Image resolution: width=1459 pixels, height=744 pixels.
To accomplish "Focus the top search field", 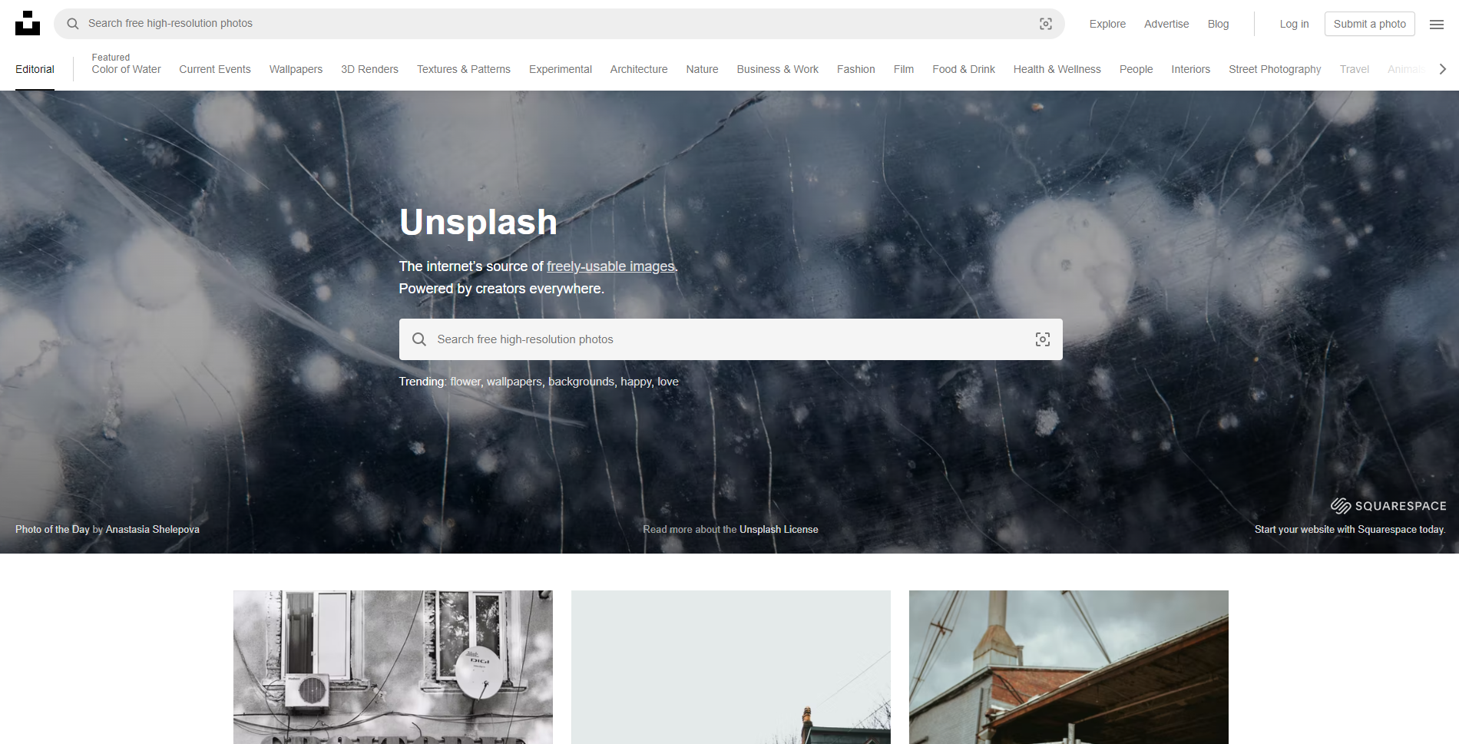I will (x=559, y=24).
